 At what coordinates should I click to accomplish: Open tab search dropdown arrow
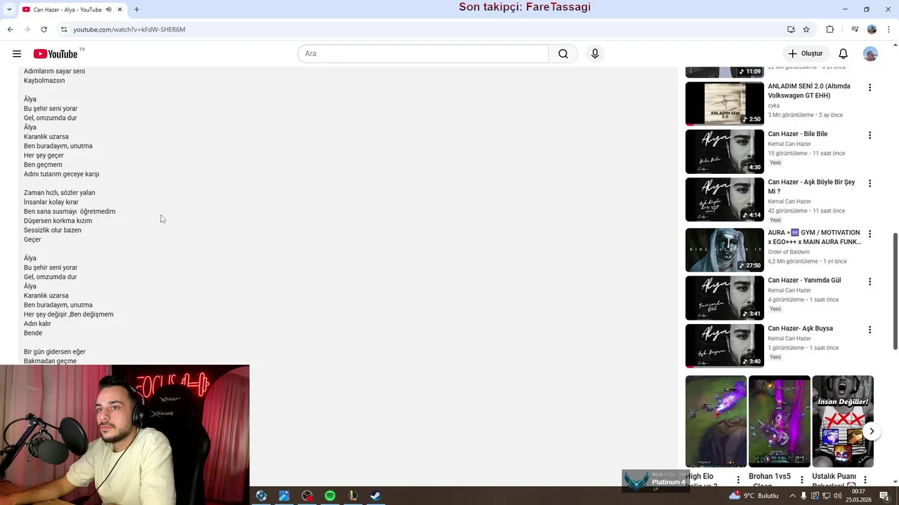[x=10, y=10]
